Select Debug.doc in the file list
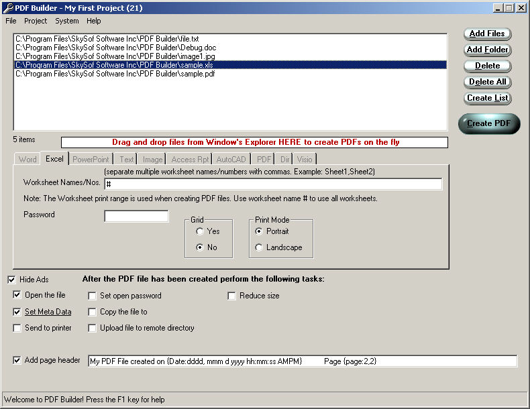 [x=231, y=48]
